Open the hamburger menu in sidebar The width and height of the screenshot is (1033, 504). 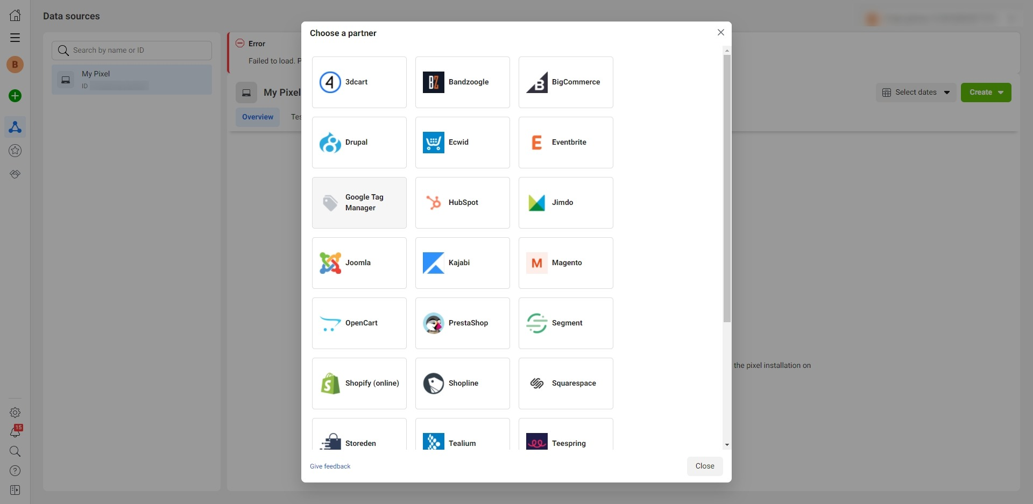tap(15, 38)
